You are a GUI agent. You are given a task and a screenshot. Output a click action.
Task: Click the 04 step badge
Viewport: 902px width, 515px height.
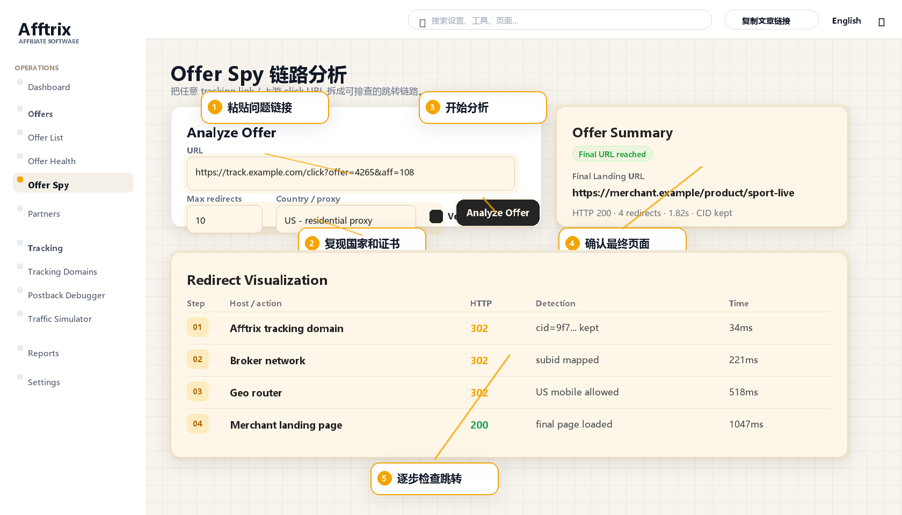point(198,424)
